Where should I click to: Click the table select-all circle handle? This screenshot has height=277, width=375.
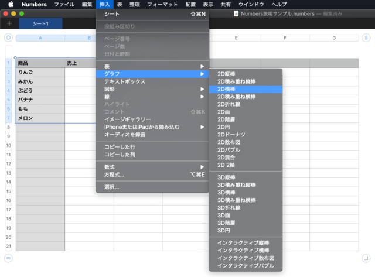8,37
